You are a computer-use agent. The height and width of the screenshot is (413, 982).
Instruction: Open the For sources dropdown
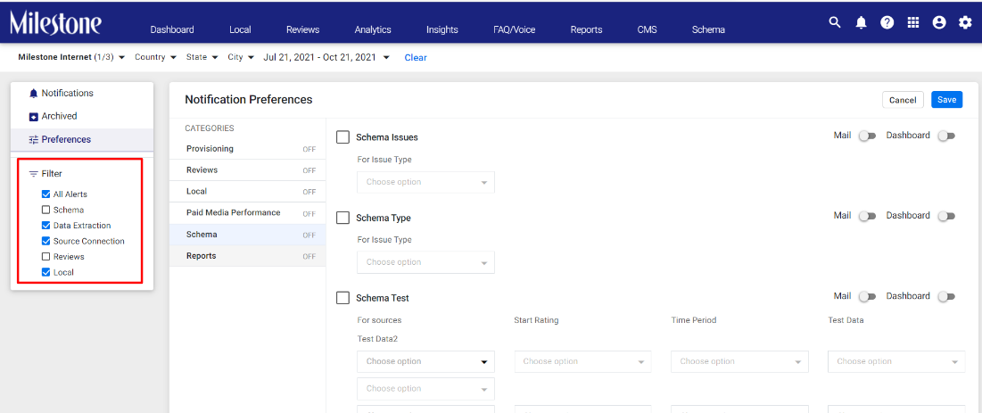[425, 361]
